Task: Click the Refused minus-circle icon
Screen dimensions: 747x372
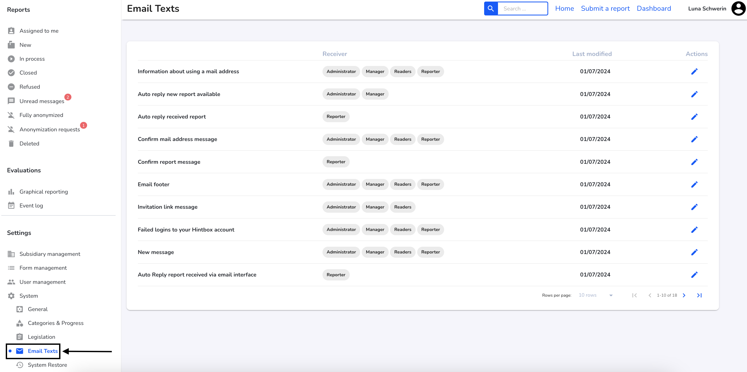Action: (x=11, y=87)
